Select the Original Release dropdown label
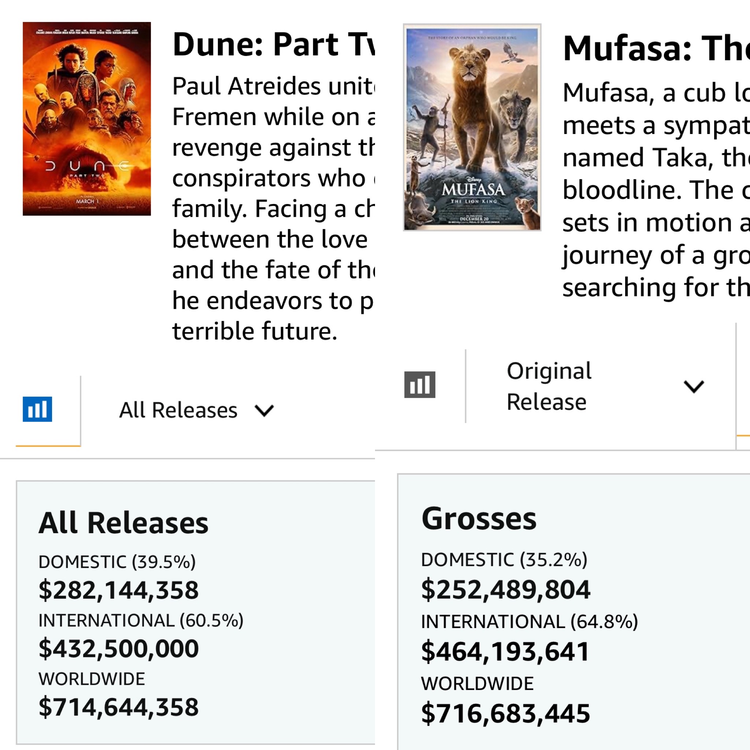750x750 pixels. tap(549, 386)
